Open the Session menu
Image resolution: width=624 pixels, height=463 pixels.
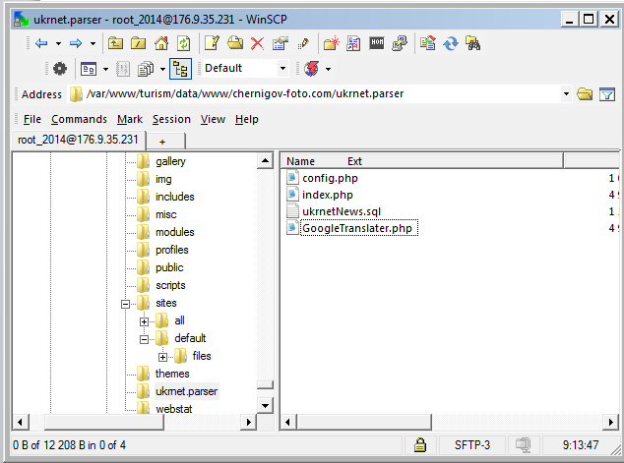[x=171, y=119]
